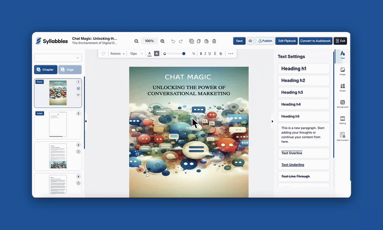Toggle bold text formatting
The height and width of the screenshot is (230, 383).
coord(201,54)
